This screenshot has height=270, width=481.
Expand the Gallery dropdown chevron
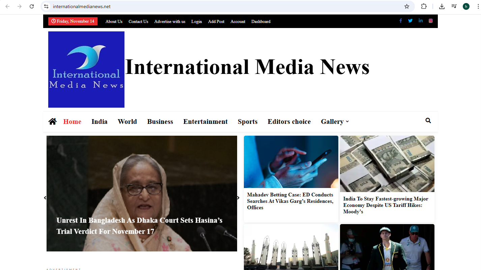[347, 122]
